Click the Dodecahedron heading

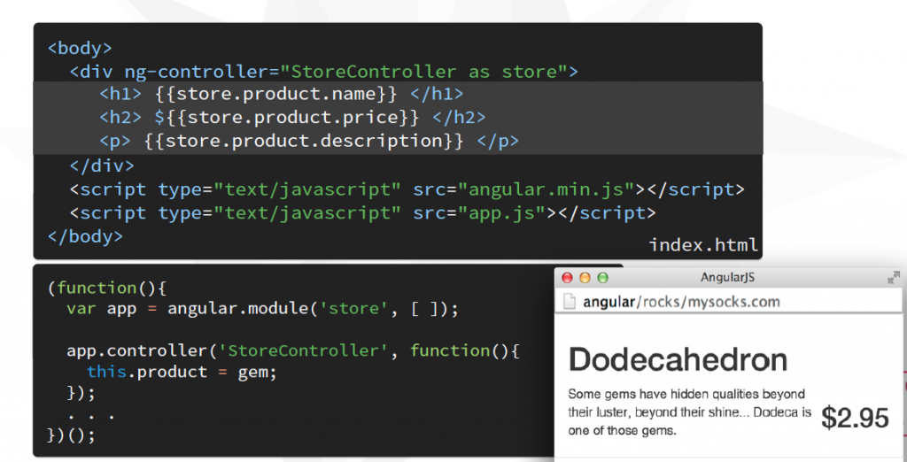678,359
